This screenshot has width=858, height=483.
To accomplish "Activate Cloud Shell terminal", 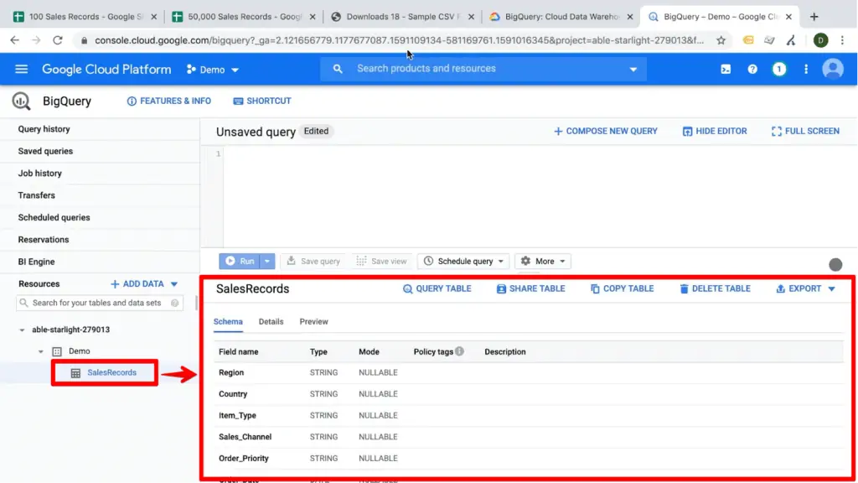I will [725, 70].
